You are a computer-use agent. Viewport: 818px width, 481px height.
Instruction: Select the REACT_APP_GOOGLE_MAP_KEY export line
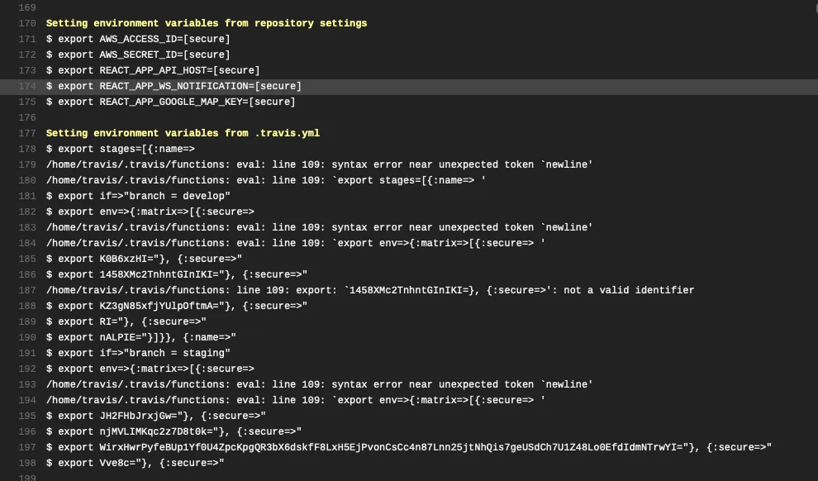click(170, 102)
